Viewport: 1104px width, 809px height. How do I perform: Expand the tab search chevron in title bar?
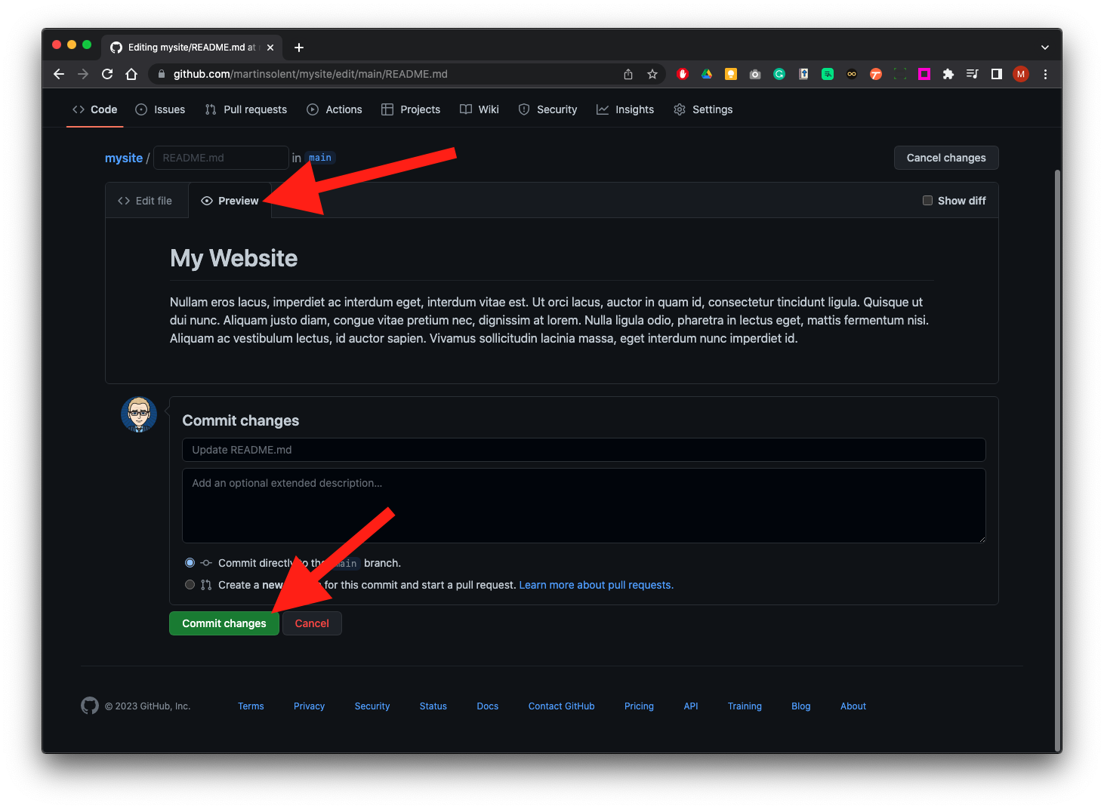1045,48
